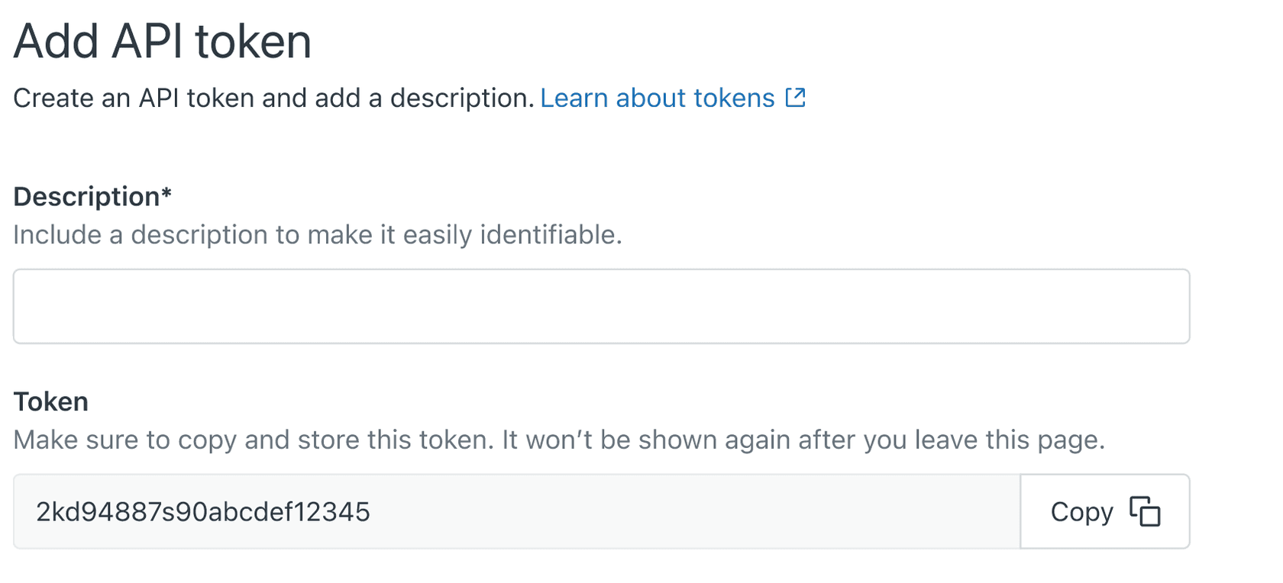Screen dimensions: 1283x583
Task: Select the token value 2kd94887s90abcdef12345
Action: [x=202, y=511]
